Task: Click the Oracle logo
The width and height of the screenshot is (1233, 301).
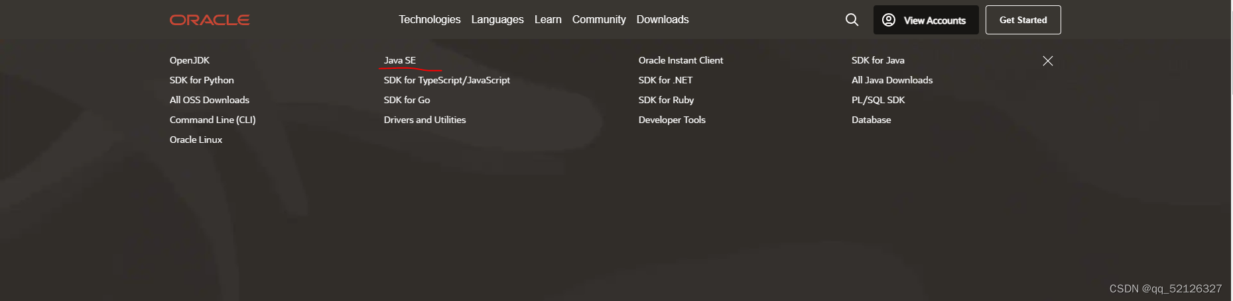Action: click(210, 20)
